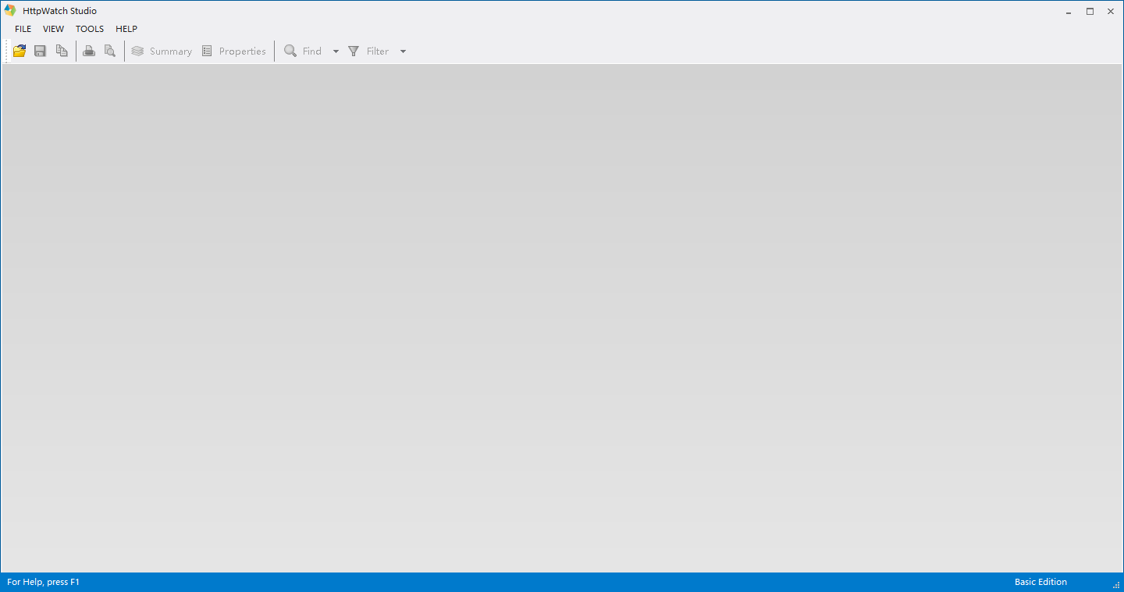1124x592 pixels.
Task: Open the Find options dropdown
Action: [336, 51]
